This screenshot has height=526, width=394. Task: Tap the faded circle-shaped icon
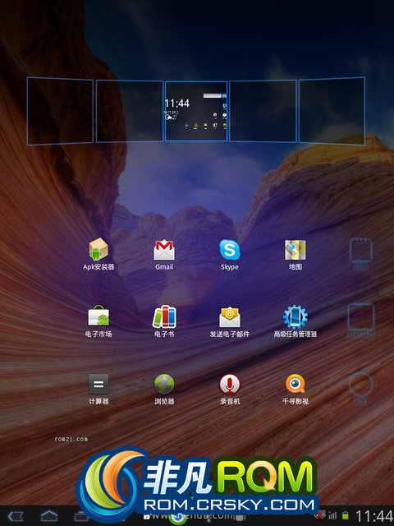[x=361, y=385]
